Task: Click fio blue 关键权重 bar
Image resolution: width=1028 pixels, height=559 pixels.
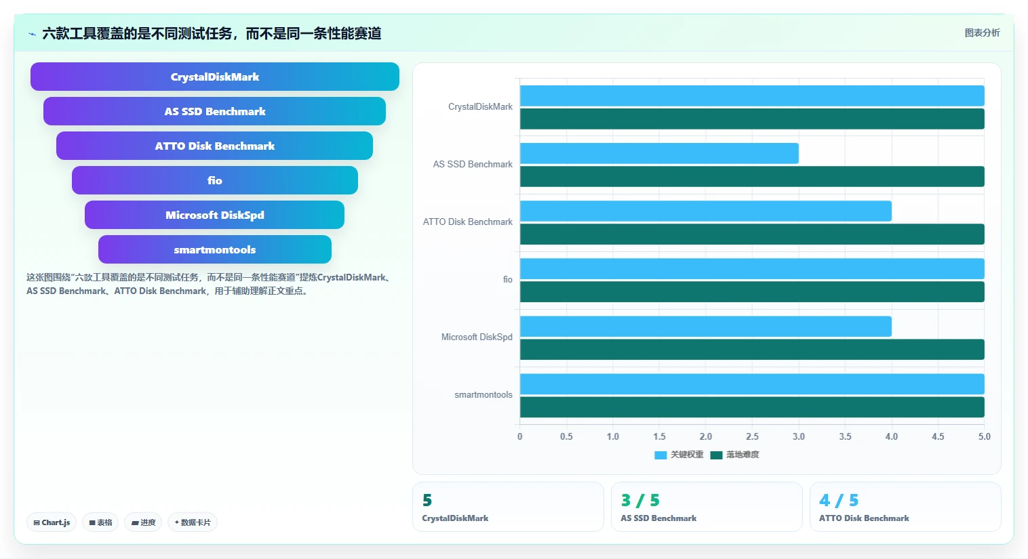Action: (x=752, y=268)
